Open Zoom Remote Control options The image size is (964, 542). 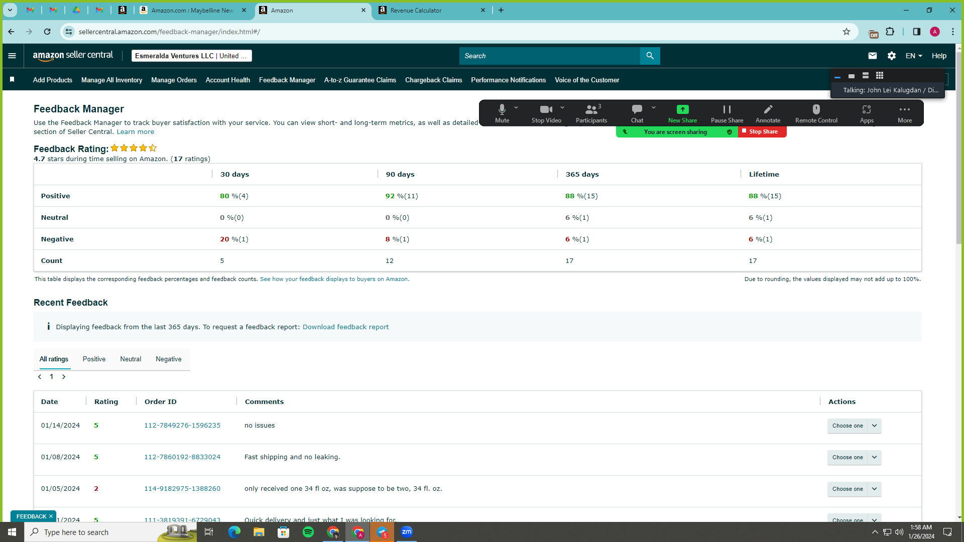pyautogui.click(x=816, y=113)
